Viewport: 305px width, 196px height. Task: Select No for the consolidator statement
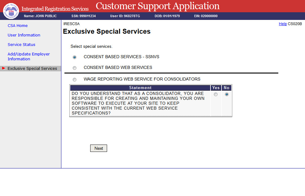[227, 94]
